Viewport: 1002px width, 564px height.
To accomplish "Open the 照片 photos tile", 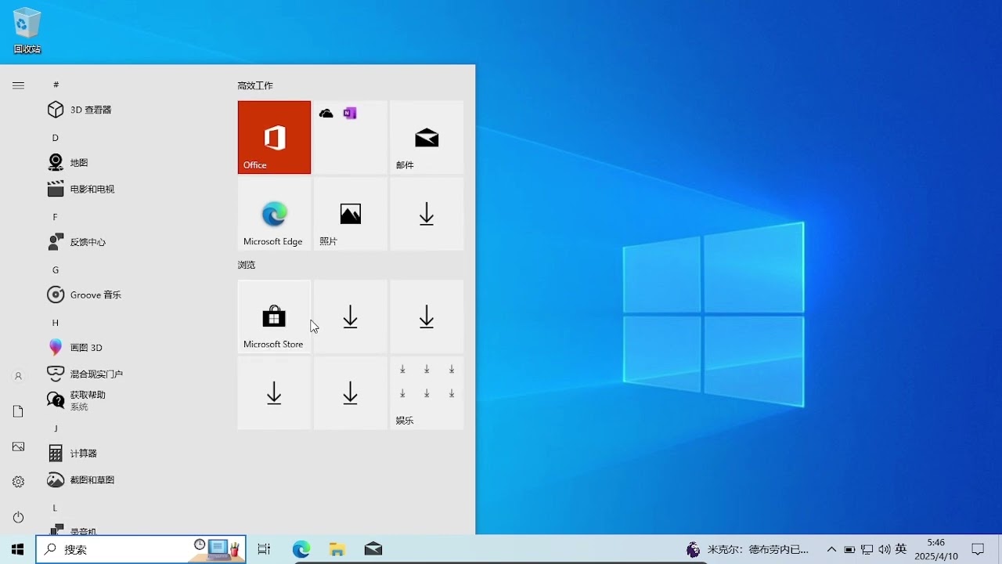I will (x=350, y=214).
